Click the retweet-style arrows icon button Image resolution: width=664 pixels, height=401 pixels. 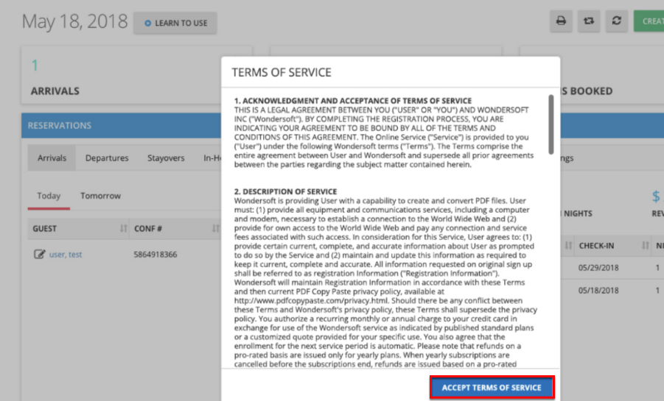pyautogui.click(x=588, y=21)
